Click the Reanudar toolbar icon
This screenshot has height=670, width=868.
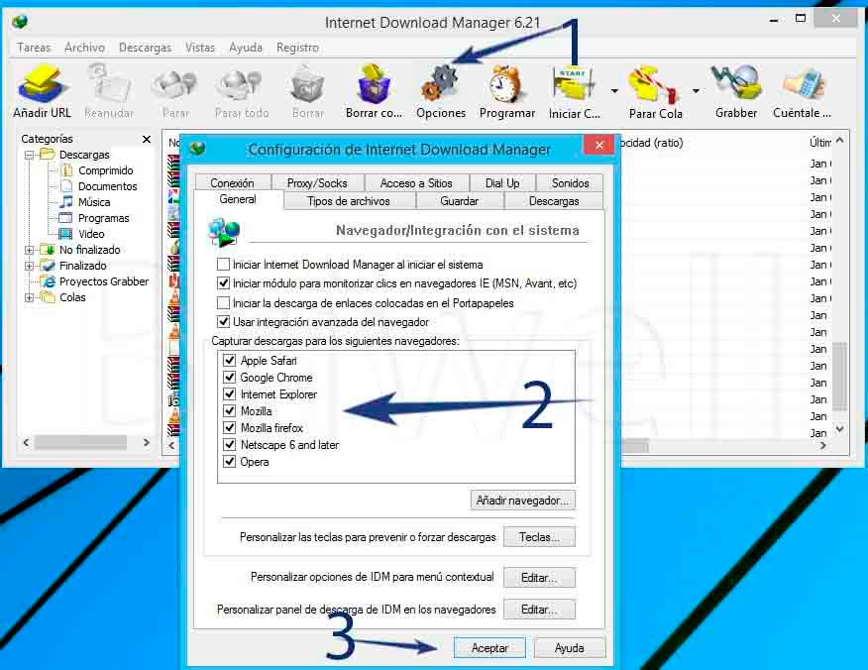point(109,85)
